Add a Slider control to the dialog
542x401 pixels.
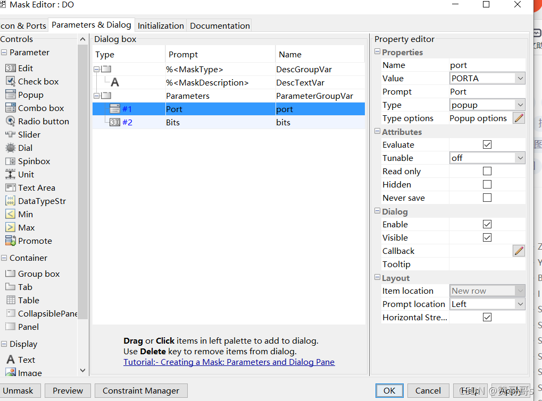tap(23, 134)
